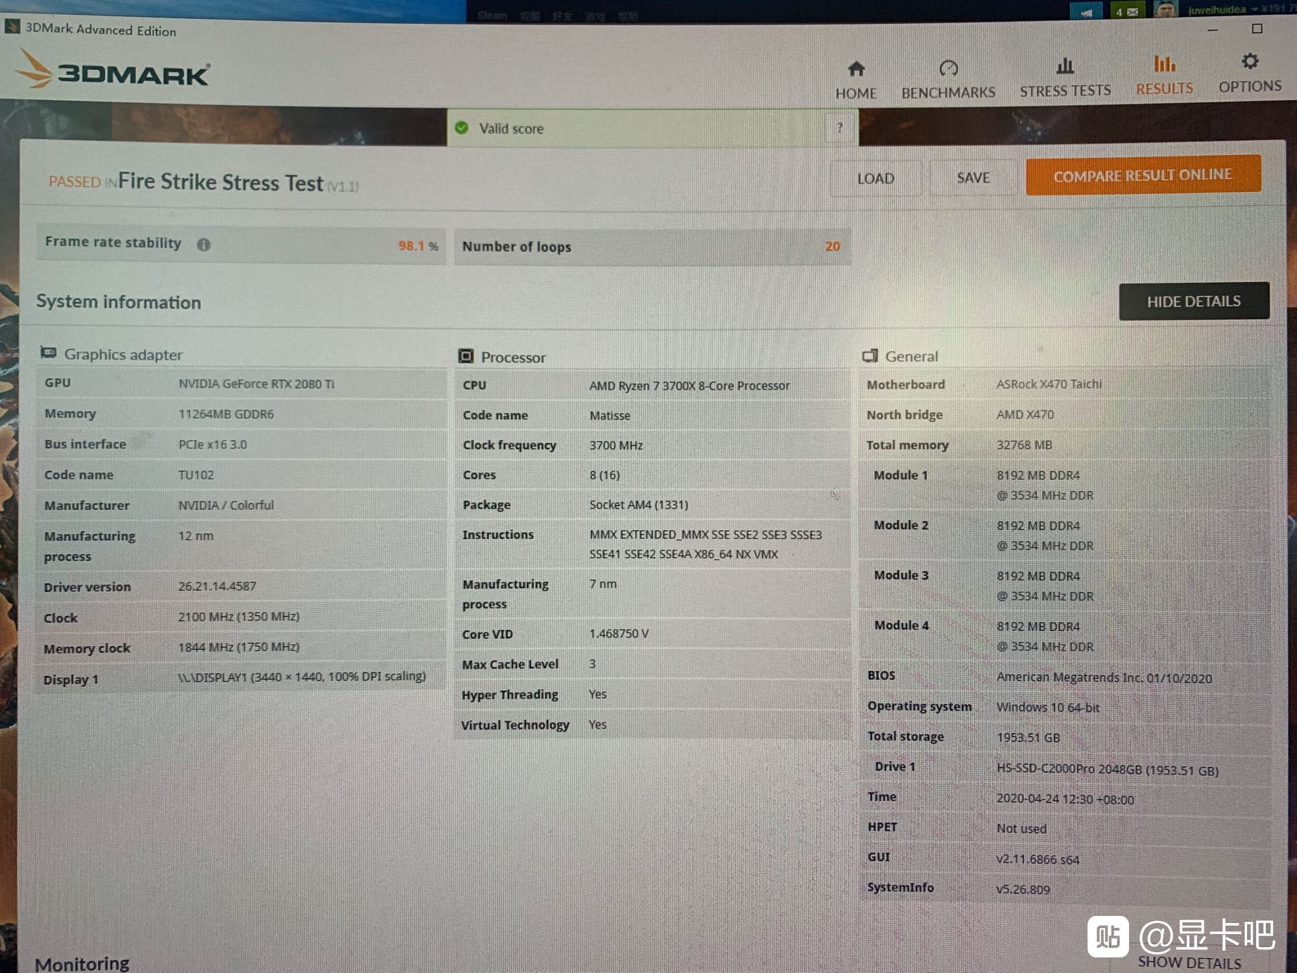
Task: Minimize the 3DMark window
Action: 1213,30
